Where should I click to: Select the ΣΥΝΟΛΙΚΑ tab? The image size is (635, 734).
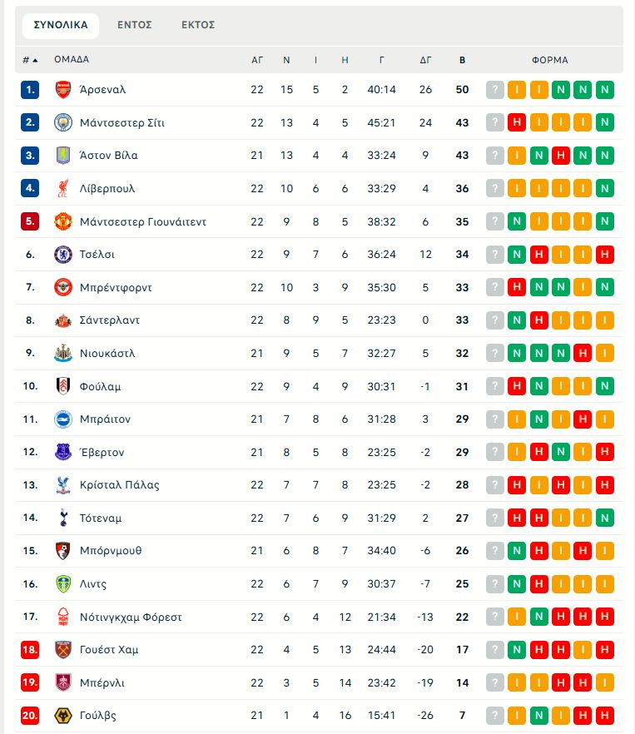pos(61,25)
